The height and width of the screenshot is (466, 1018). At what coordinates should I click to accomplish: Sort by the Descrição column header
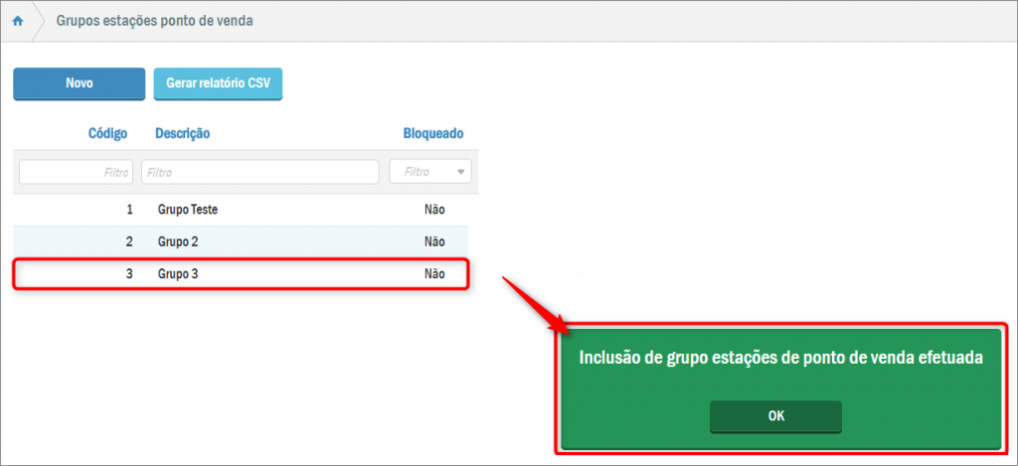pyautogui.click(x=182, y=133)
